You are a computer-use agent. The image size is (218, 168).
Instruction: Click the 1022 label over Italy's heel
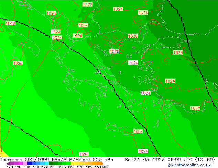point(18,63)
